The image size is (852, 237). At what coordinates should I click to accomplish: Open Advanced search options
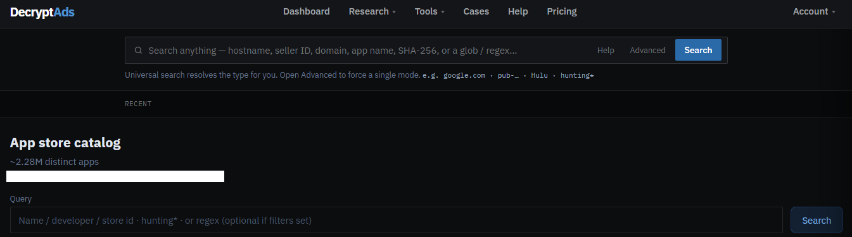(647, 51)
